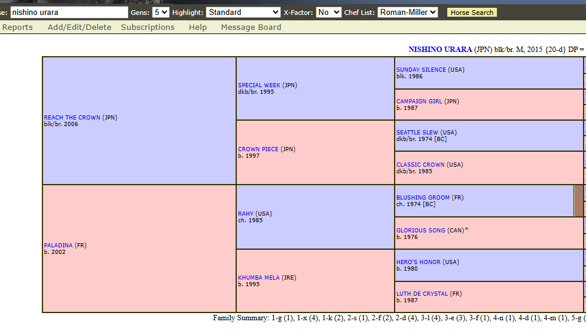Open the CLASSIC CROWN pedigree link
This screenshot has width=586, height=331.
click(x=420, y=164)
